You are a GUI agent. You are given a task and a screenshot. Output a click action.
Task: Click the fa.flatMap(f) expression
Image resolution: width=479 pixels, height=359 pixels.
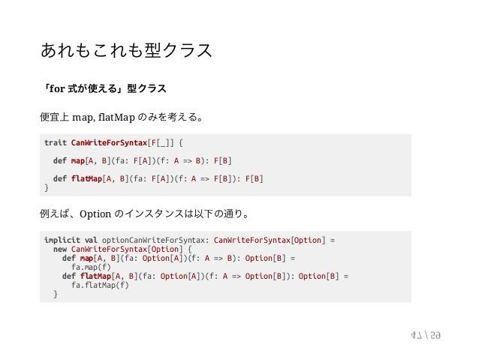100,286
